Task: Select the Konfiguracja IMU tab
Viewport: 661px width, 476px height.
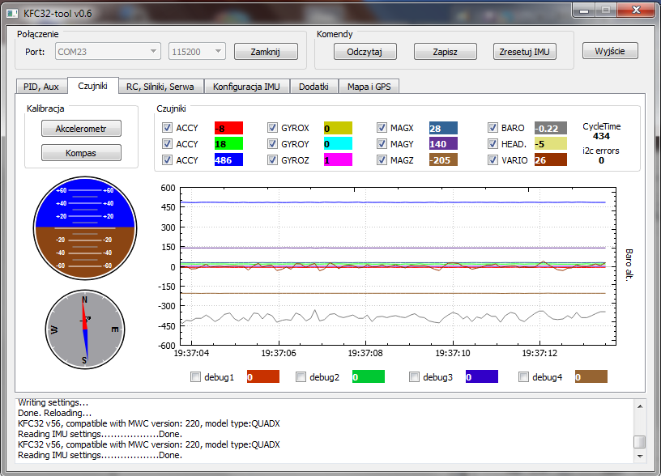Action: 246,86
